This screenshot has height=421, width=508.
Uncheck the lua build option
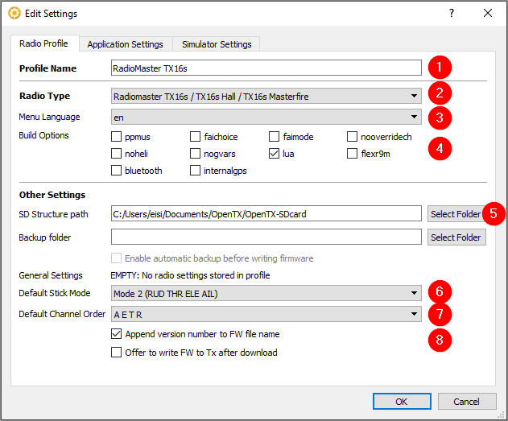[x=274, y=154]
